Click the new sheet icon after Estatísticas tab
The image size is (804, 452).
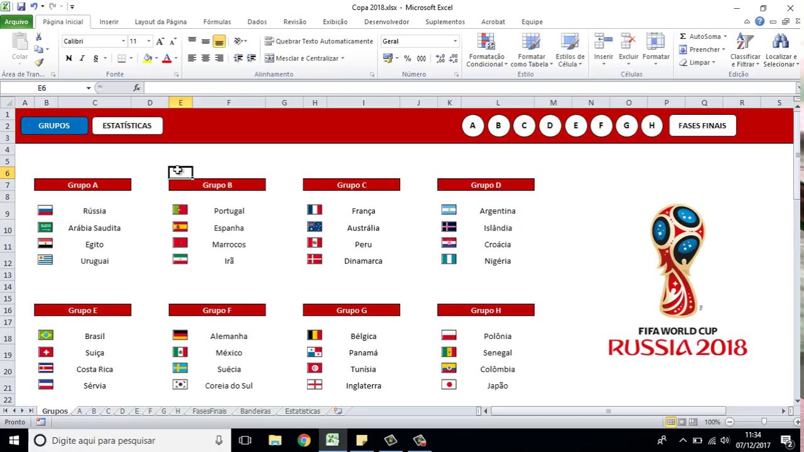pyautogui.click(x=338, y=411)
